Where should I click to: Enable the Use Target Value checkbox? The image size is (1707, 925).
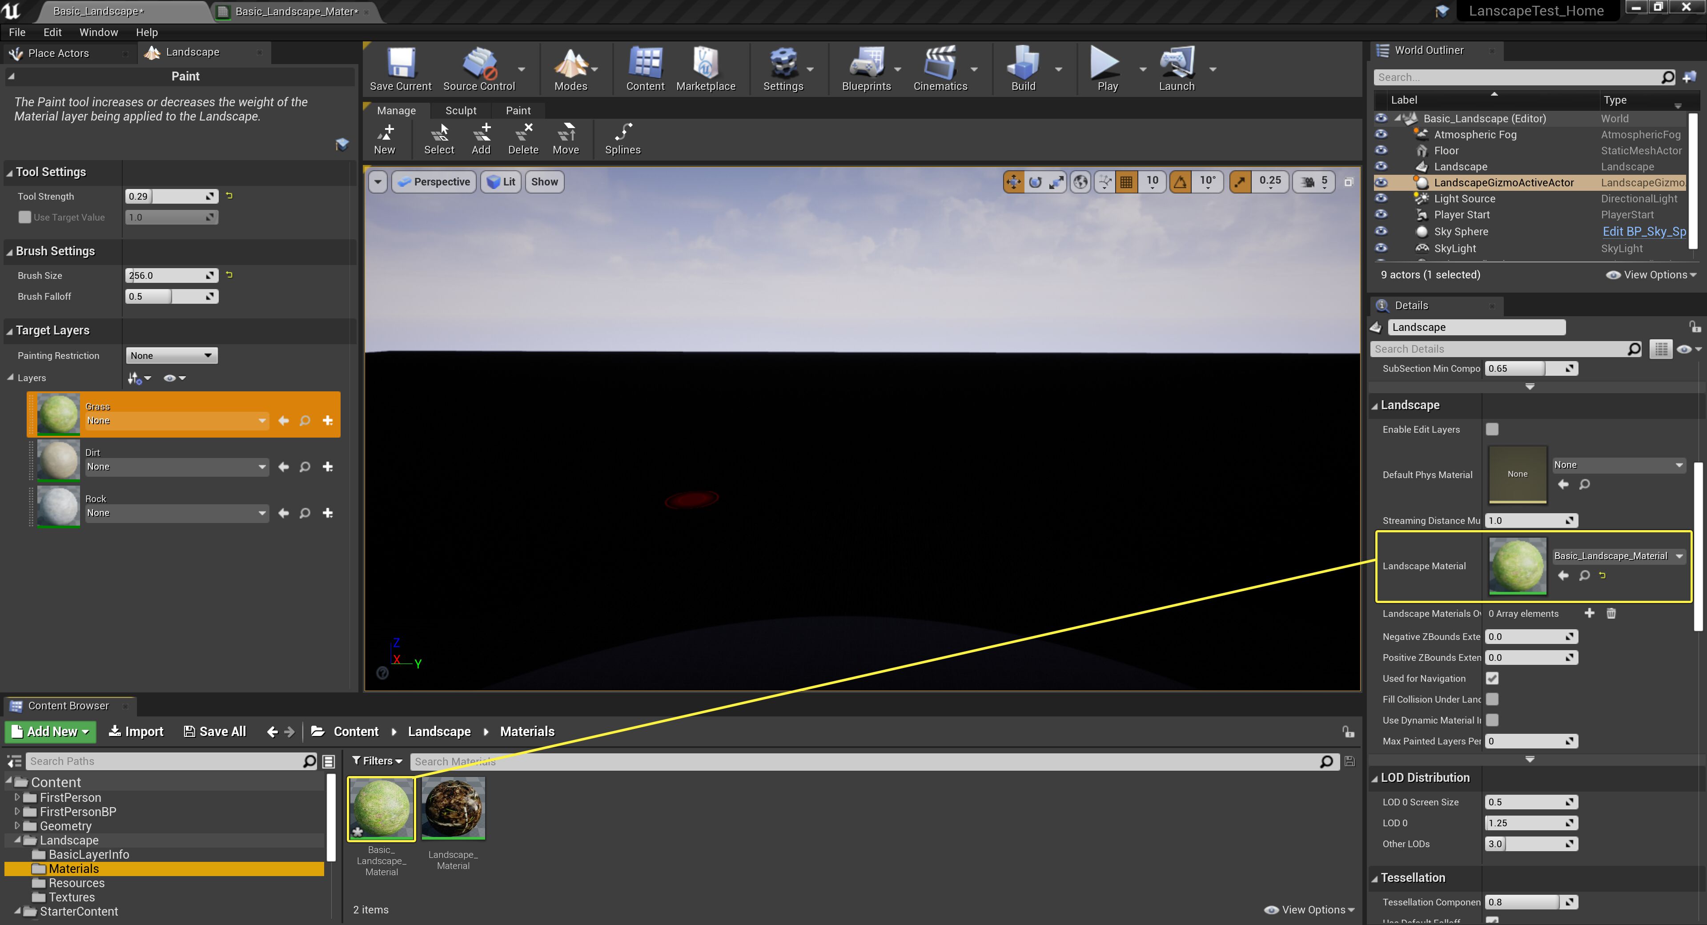[24, 217]
